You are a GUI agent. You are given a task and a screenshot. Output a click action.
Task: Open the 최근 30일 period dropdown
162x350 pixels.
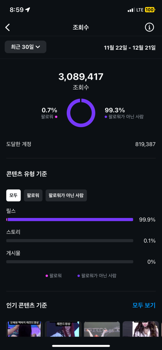point(26,47)
